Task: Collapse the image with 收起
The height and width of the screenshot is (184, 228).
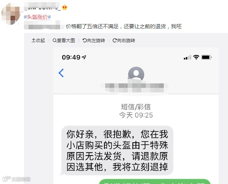Action: 38,41
